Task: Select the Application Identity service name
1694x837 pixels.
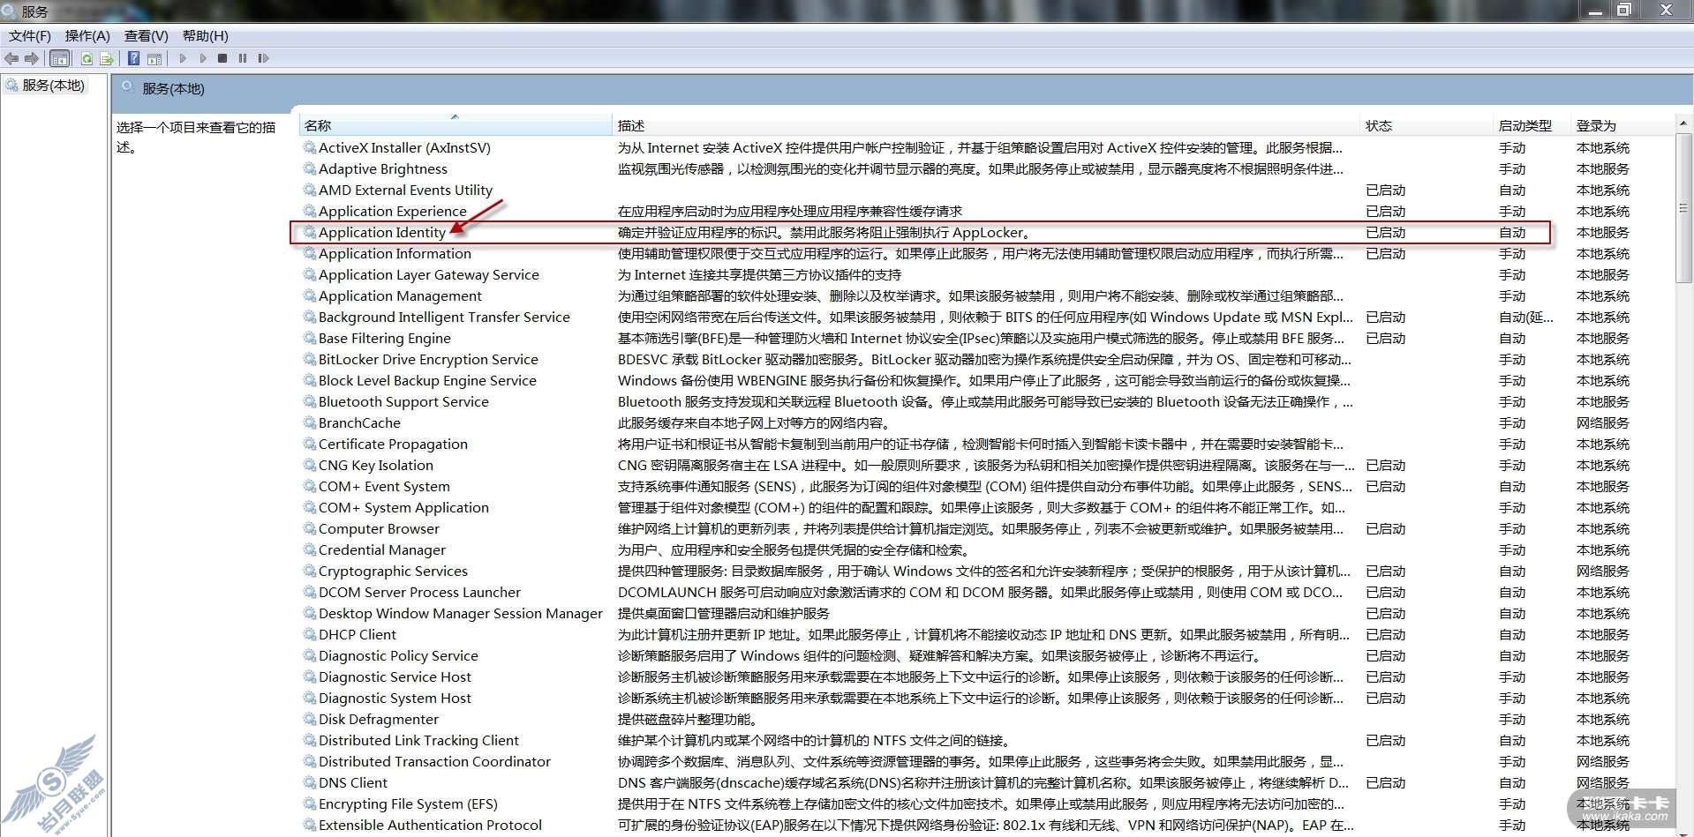Action: click(x=381, y=232)
